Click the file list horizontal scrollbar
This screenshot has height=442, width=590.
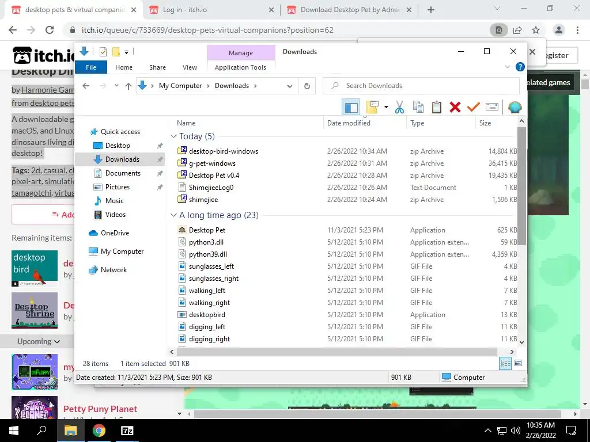click(336, 352)
